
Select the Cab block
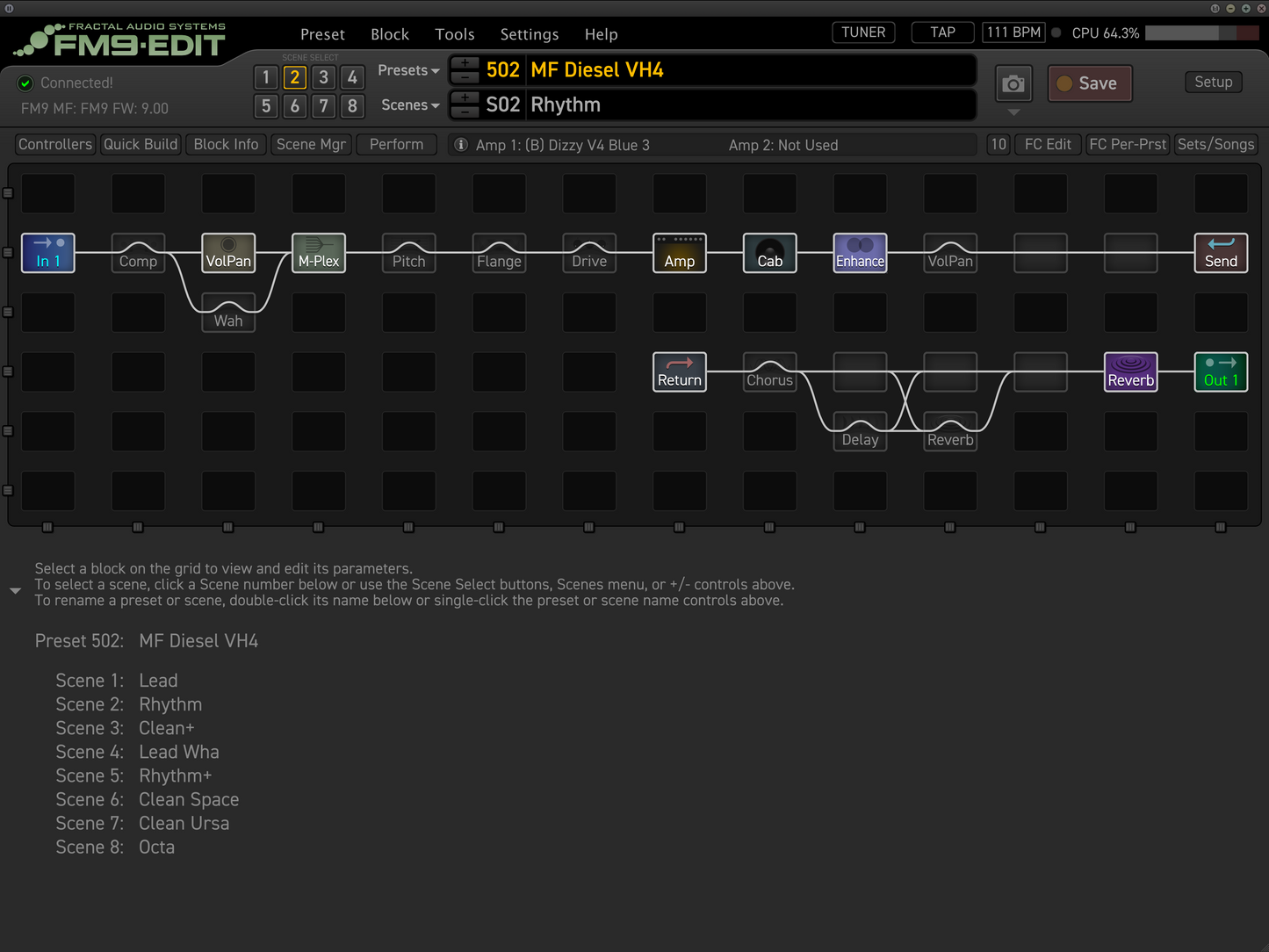[x=769, y=253]
